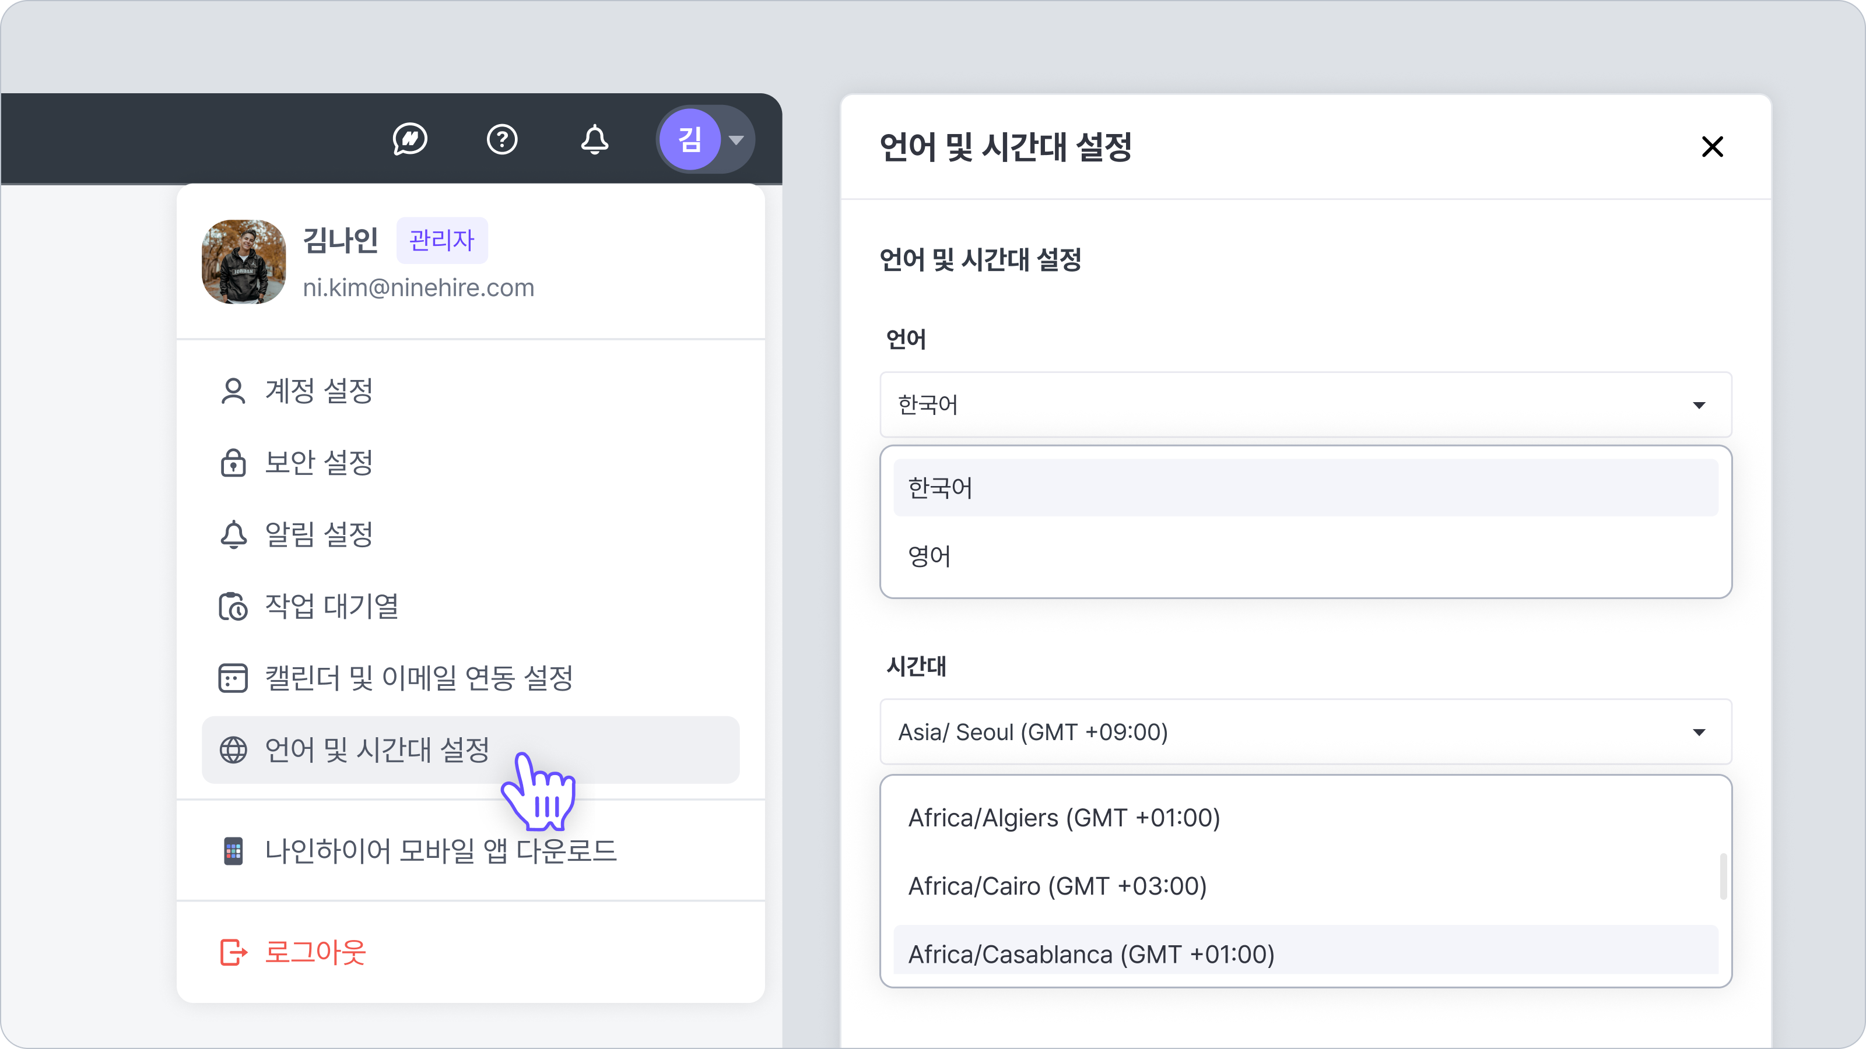Open the 시간대 timezone dropdown
Viewport: 1866px width, 1049px height.
tap(1306, 732)
